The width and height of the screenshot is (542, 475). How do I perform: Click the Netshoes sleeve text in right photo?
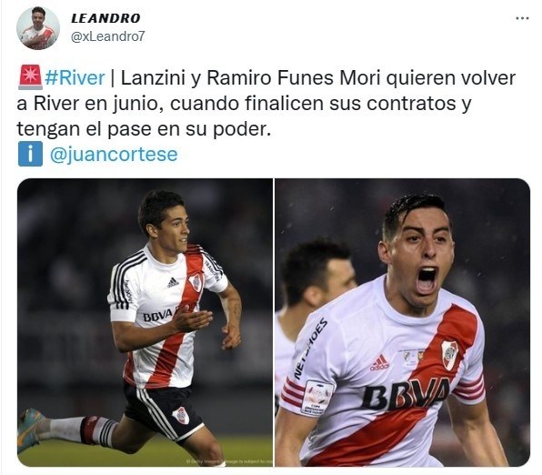[310, 349]
